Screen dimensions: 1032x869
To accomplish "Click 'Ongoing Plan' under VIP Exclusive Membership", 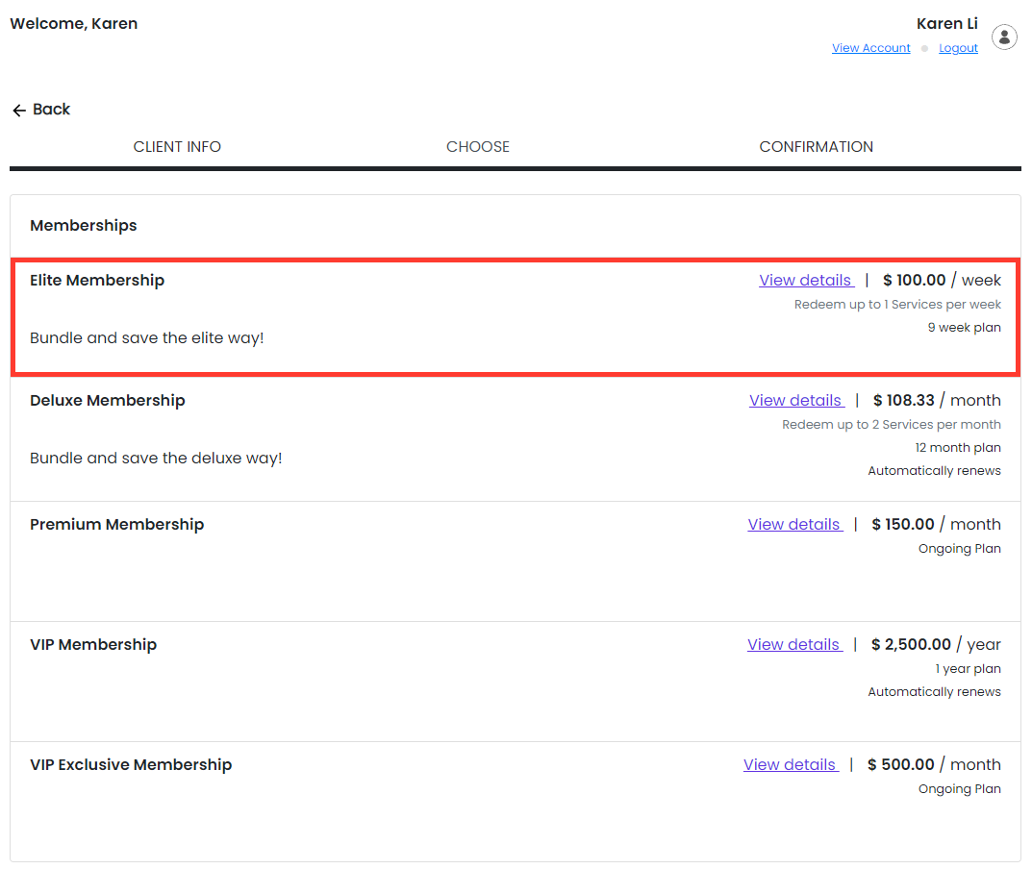I will pyautogui.click(x=960, y=789).
